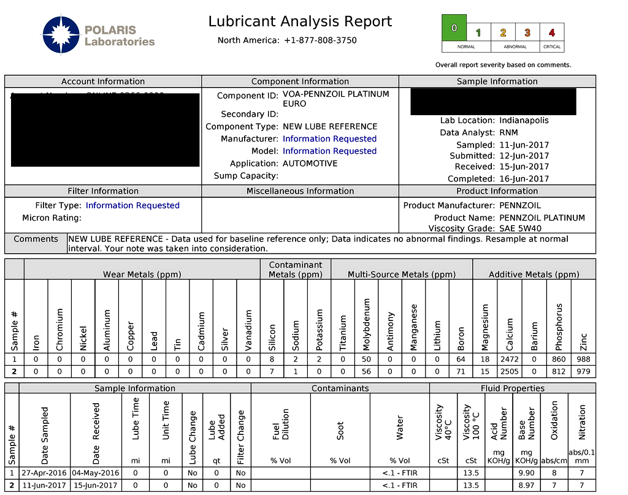The height and width of the screenshot is (495, 628).
Task: Click the Miscellaneous Information section header
Action: coord(300,191)
